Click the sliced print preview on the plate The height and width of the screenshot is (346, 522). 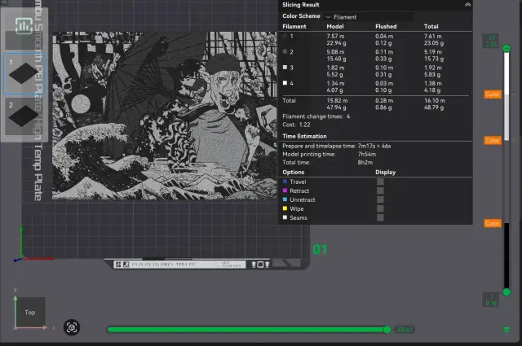click(x=165, y=116)
